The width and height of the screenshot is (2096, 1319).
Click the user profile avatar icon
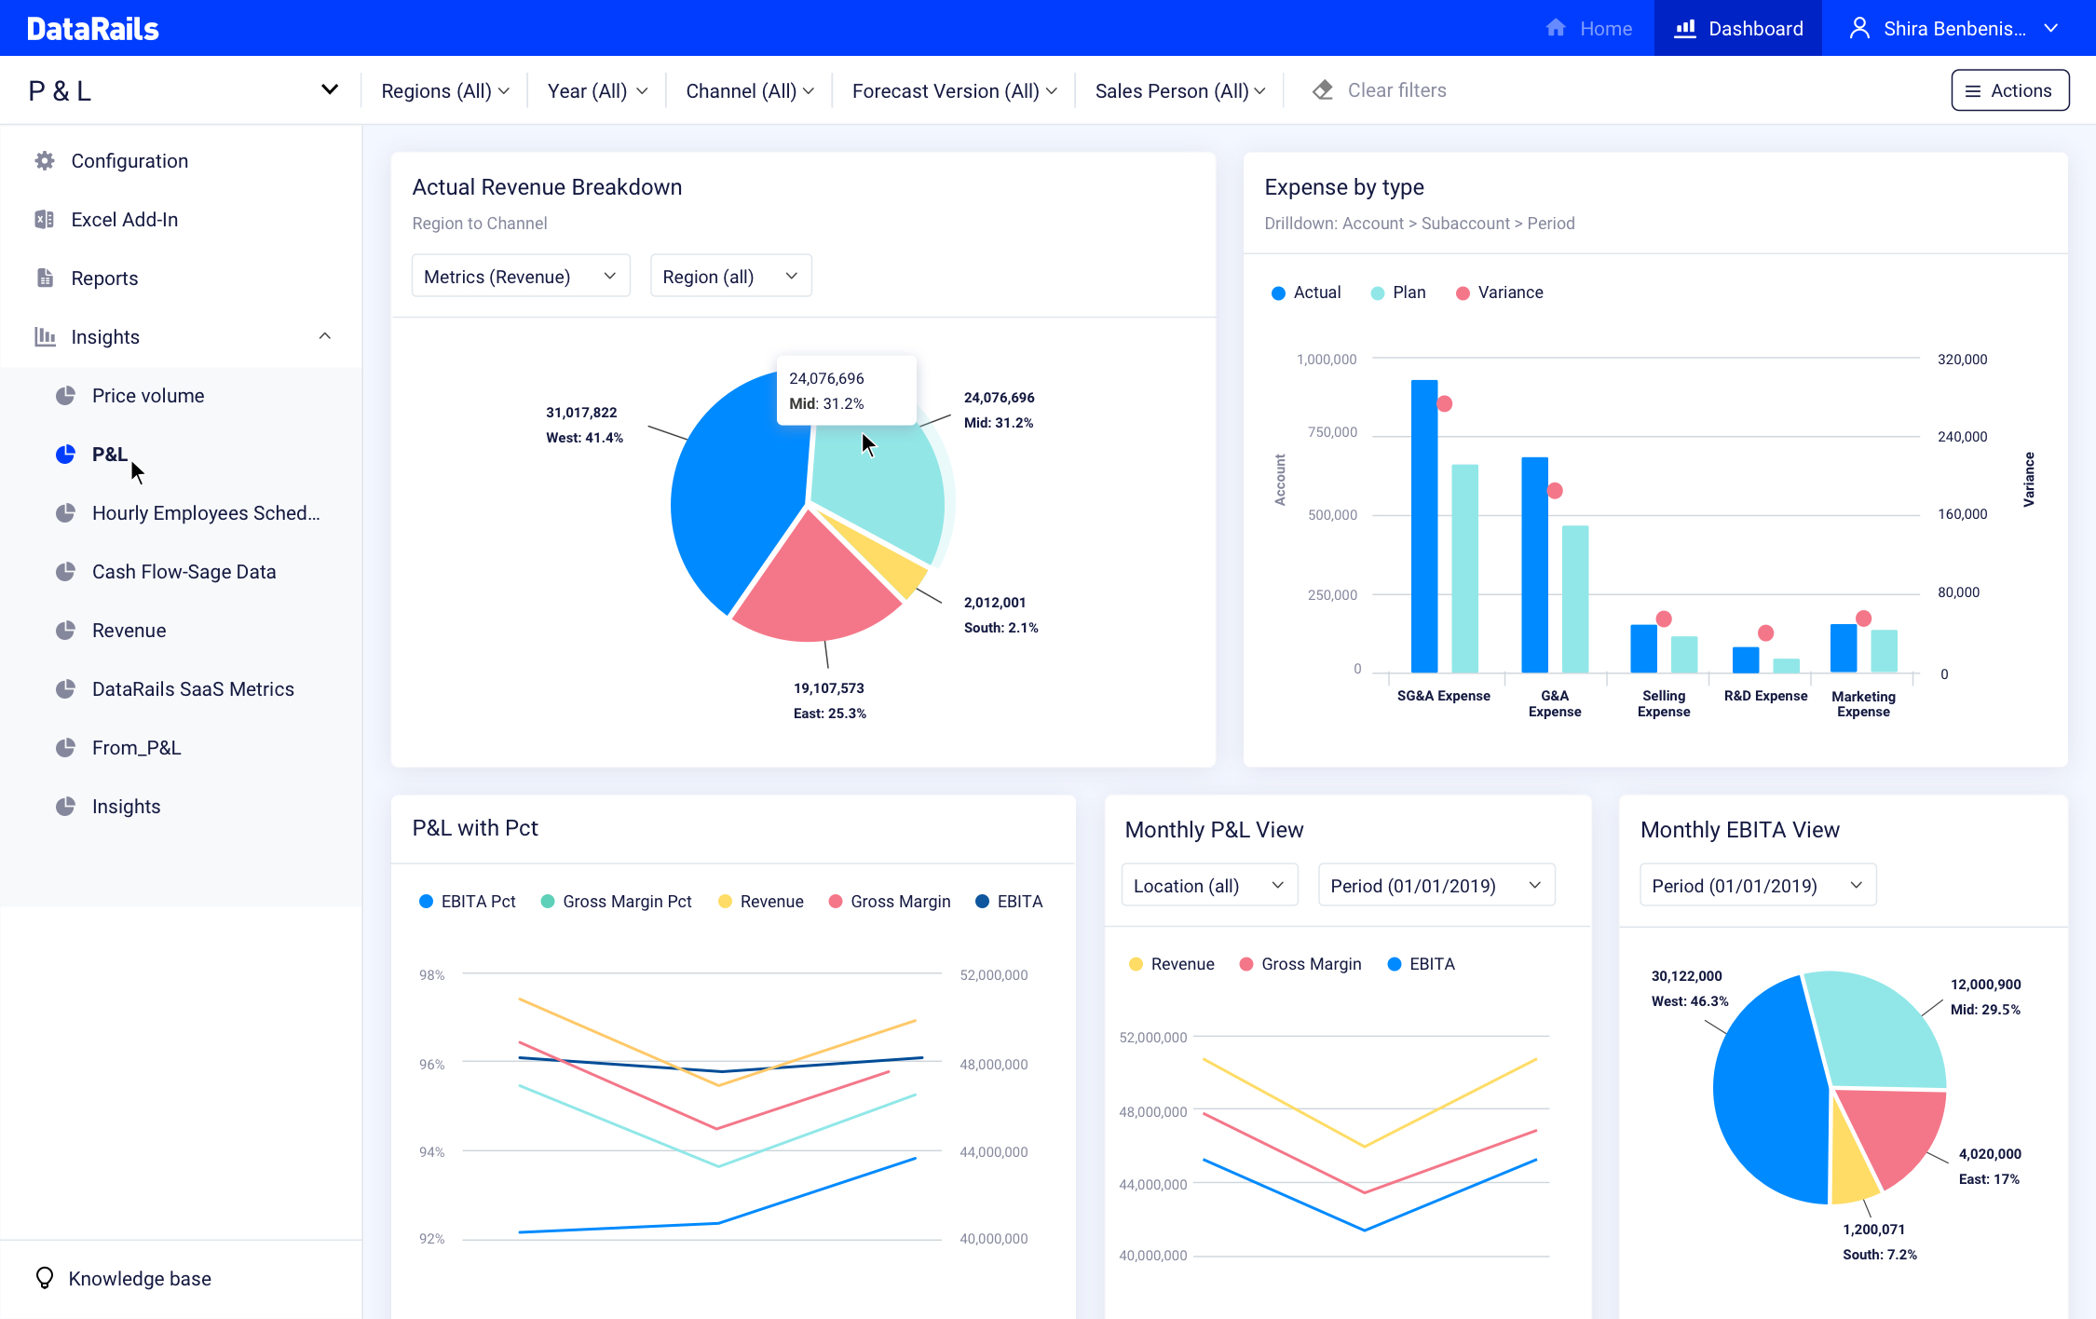click(1859, 28)
